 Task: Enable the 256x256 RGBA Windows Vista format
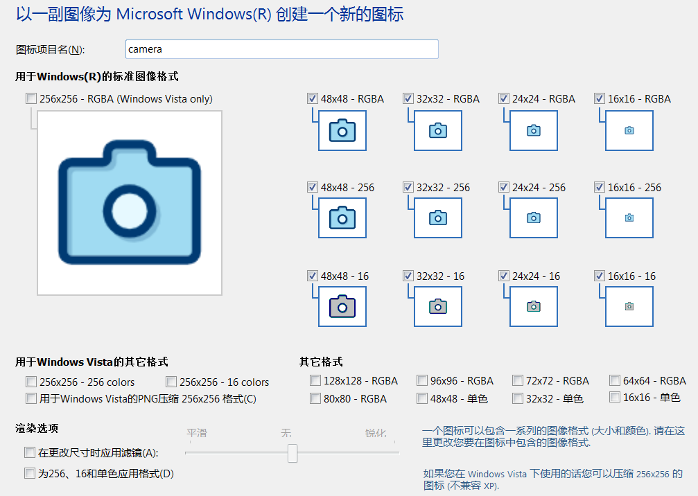30,98
